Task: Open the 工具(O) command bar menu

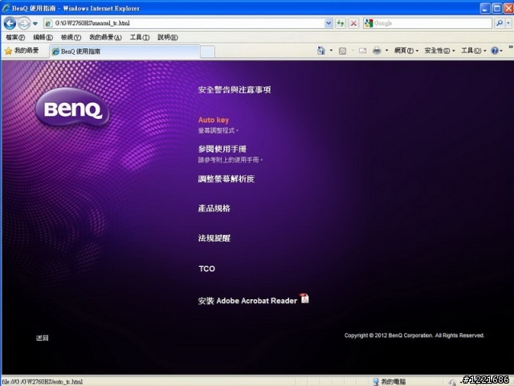Action: [474, 51]
